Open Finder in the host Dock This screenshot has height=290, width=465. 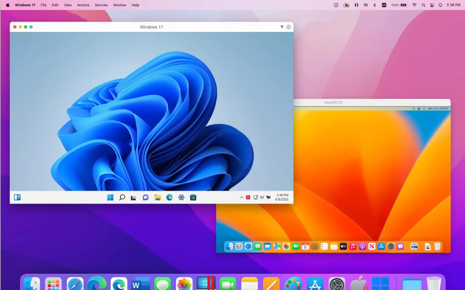(31, 284)
